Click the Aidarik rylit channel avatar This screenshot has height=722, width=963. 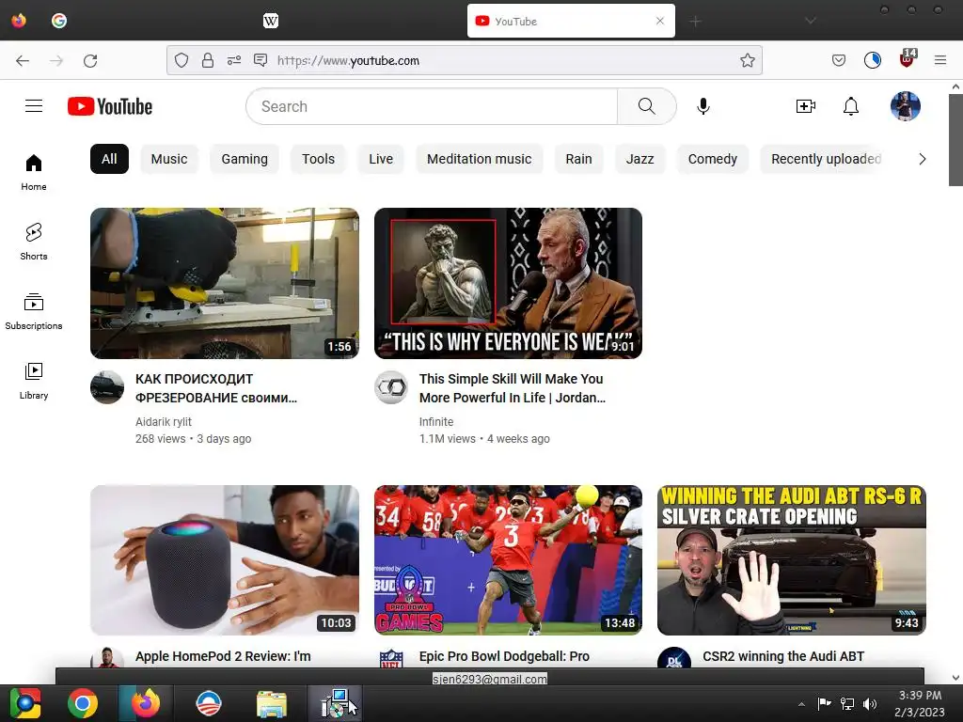[x=107, y=387]
